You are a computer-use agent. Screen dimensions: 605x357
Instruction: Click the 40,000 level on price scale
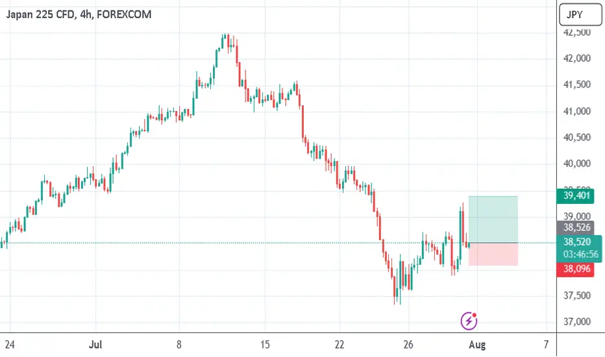click(x=577, y=164)
